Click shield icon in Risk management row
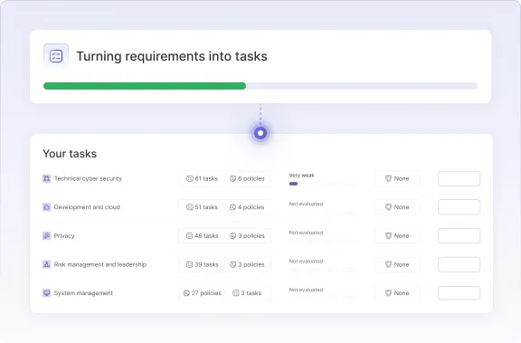 [x=388, y=264]
